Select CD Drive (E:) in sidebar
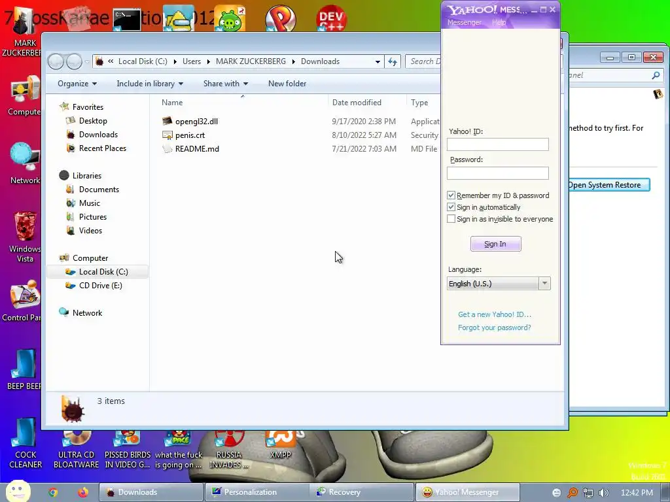The image size is (670, 502). pos(100,285)
